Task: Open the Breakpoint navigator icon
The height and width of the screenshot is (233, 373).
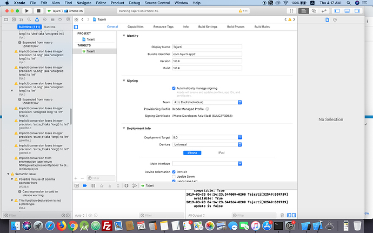Action: pos(60,19)
